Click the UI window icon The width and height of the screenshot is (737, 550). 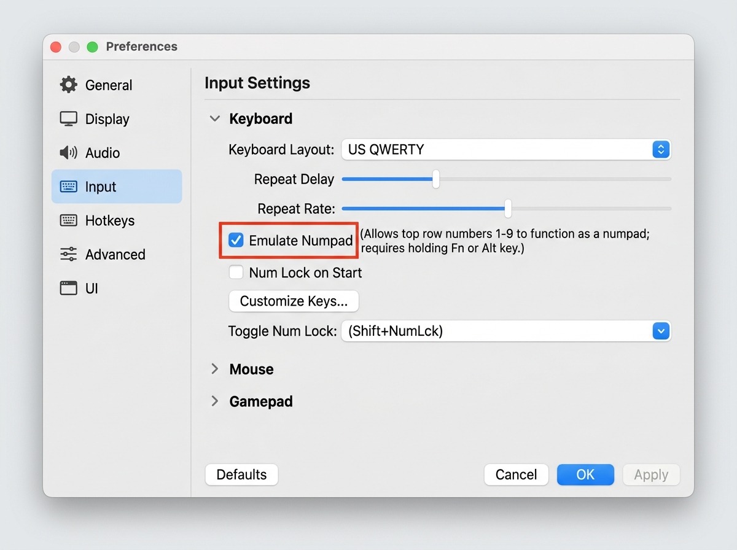click(x=69, y=288)
